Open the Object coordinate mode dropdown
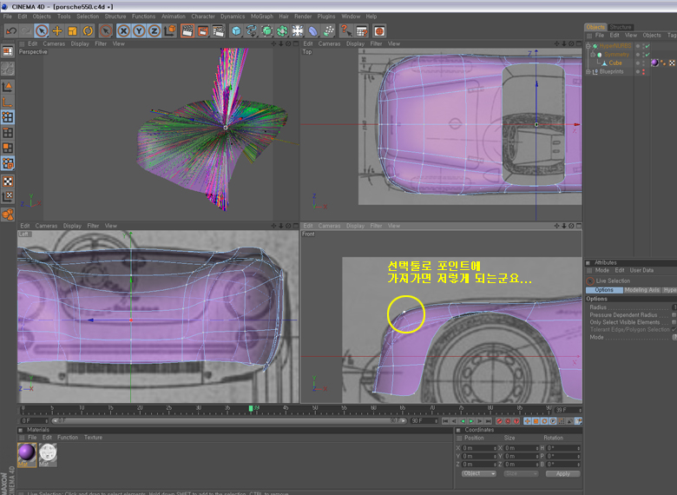This screenshot has width=677, height=495. tap(479, 474)
